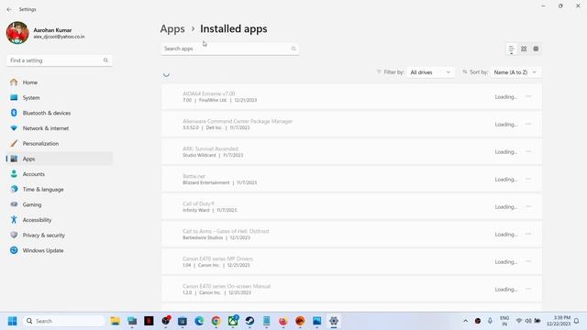The image size is (587, 330).
Task: Open the Sort by Name dropdown
Action: pos(515,72)
